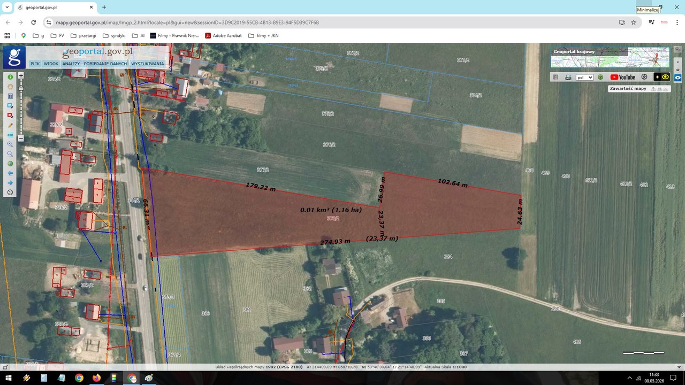Open the XYH coordinates tool

pos(10,135)
